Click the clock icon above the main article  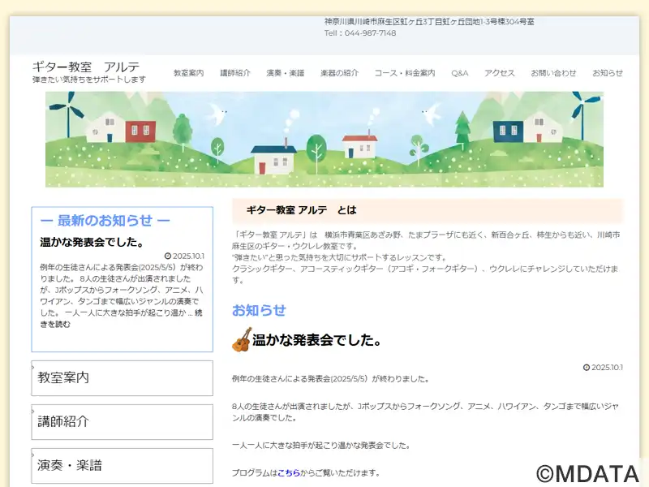pos(587,367)
